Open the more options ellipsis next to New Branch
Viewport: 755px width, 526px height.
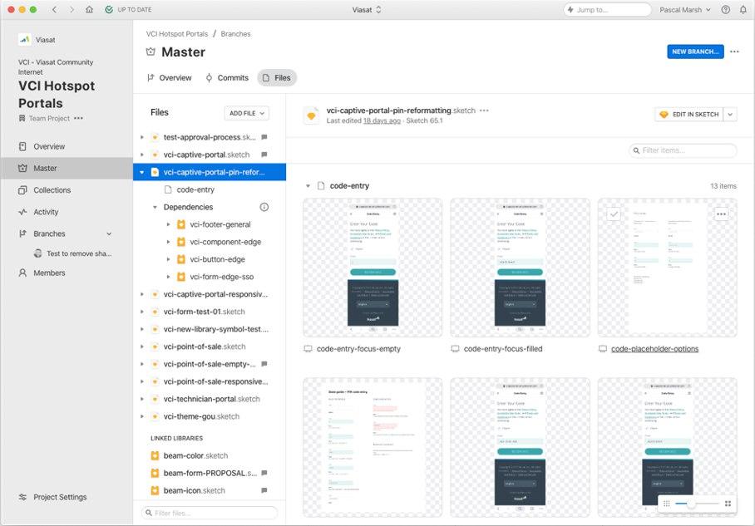tap(734, 52)
